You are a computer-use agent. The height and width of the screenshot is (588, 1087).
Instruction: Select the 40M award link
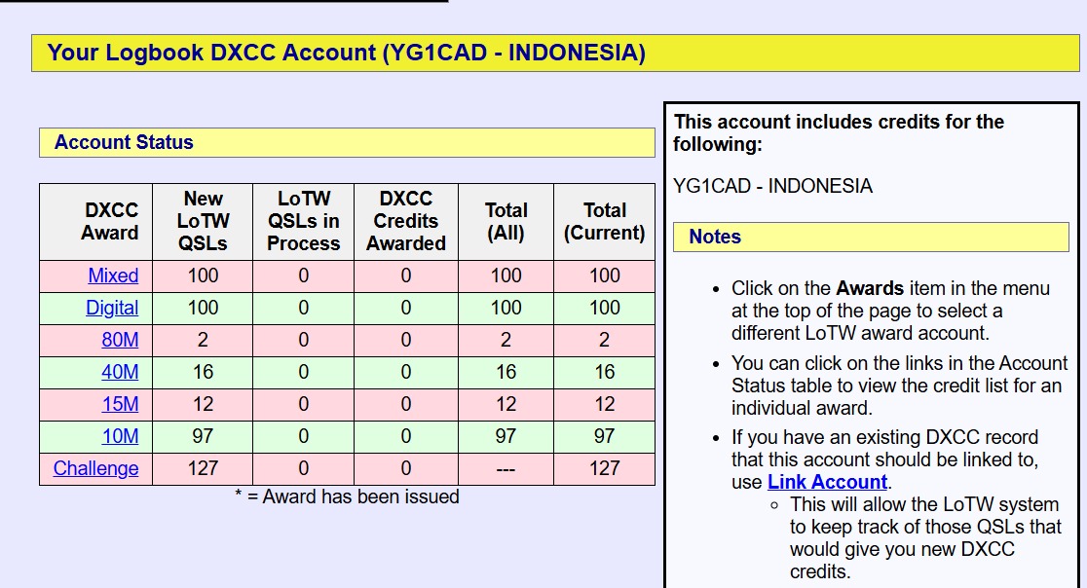coord(120,372)
